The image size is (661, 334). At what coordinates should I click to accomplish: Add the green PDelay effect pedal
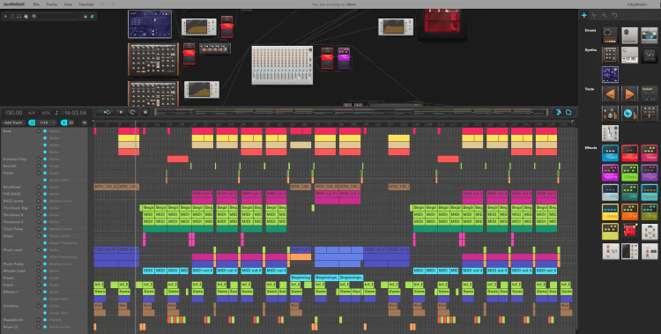[x=629, y=173]
